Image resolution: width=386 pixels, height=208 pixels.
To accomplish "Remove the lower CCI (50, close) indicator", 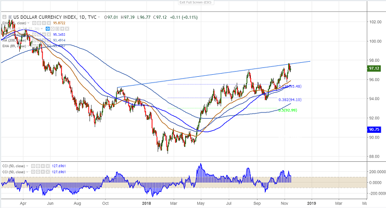I will (x=48, y=172).
